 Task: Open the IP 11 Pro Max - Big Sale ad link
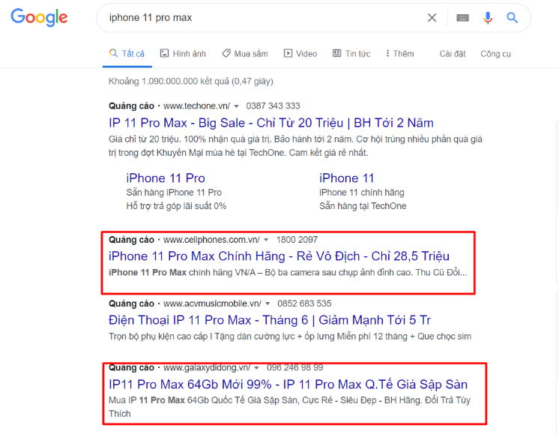pos(271,123)
